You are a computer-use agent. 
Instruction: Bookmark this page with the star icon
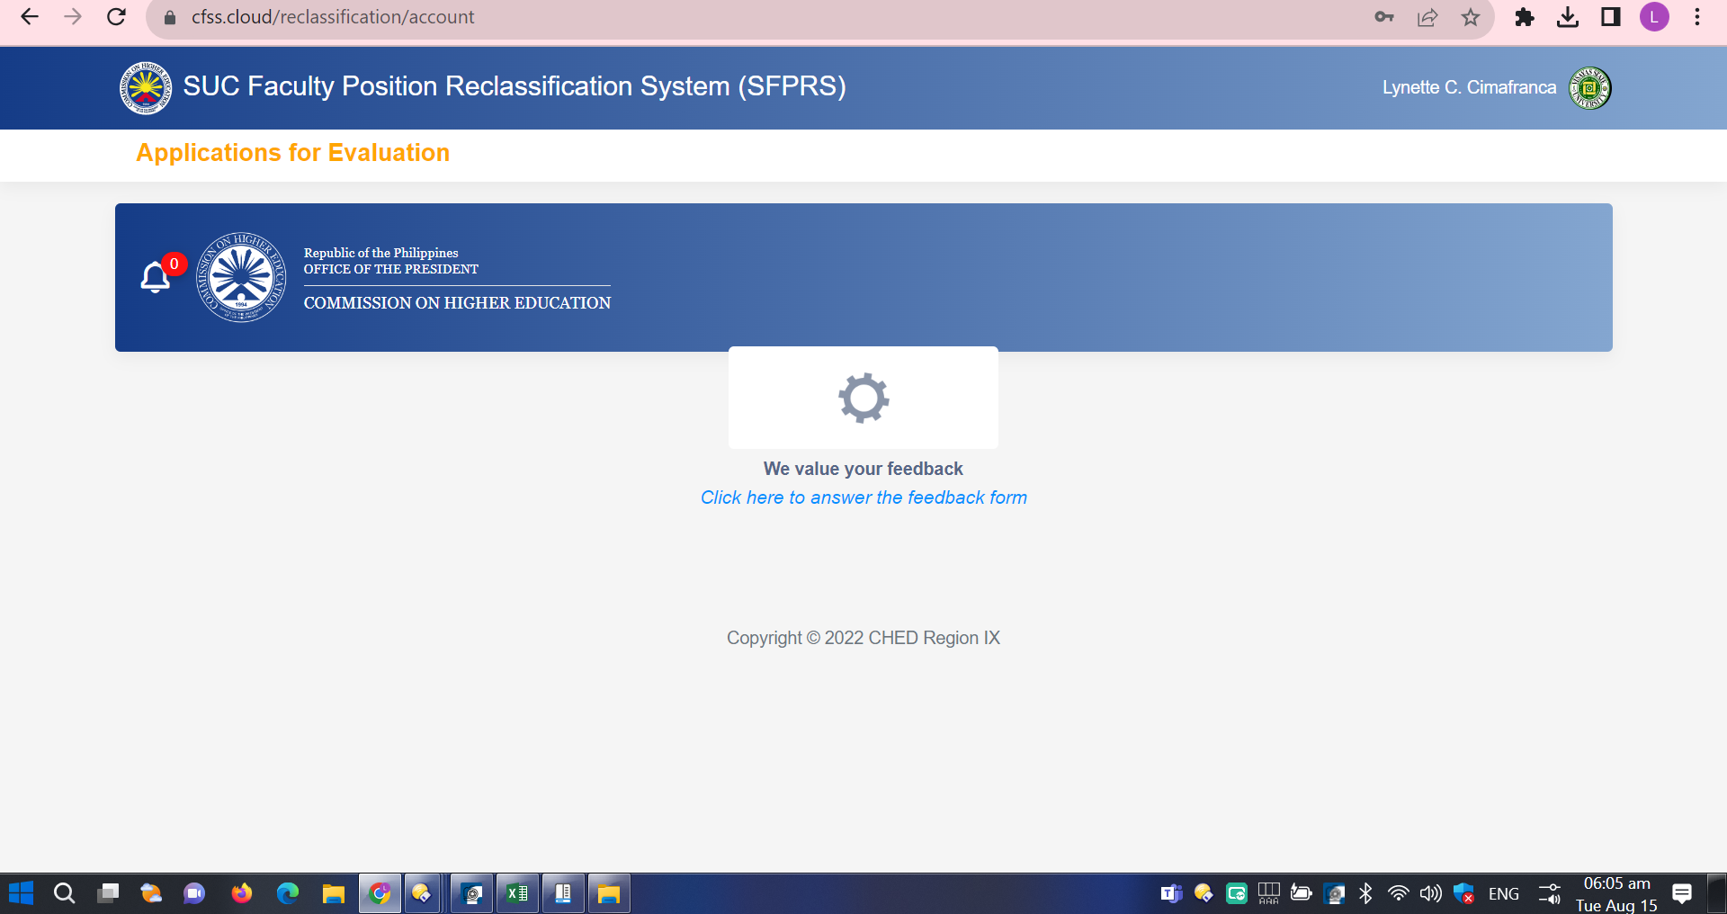coord(1471,17)
